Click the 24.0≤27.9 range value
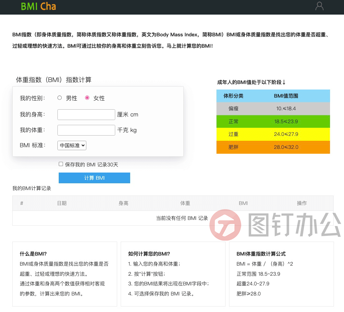Screen dimensions: 344x312 pyautogui.click(x=286, y=134)
